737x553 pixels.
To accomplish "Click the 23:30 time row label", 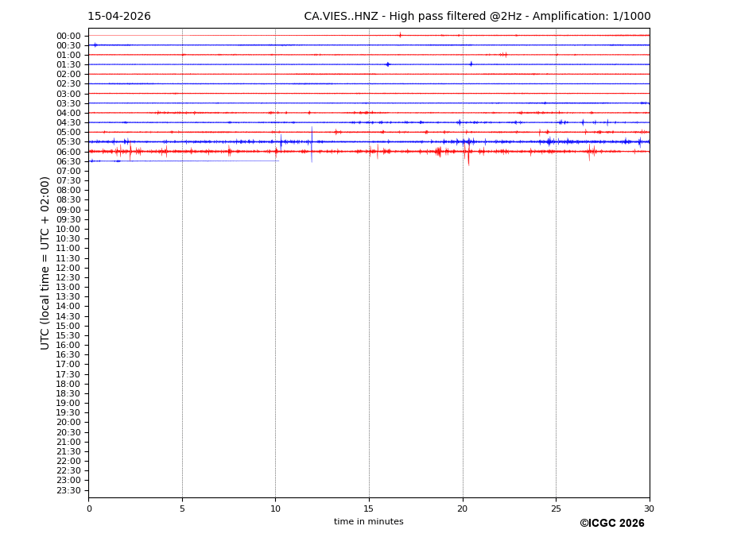I will [x=68, y=490].
